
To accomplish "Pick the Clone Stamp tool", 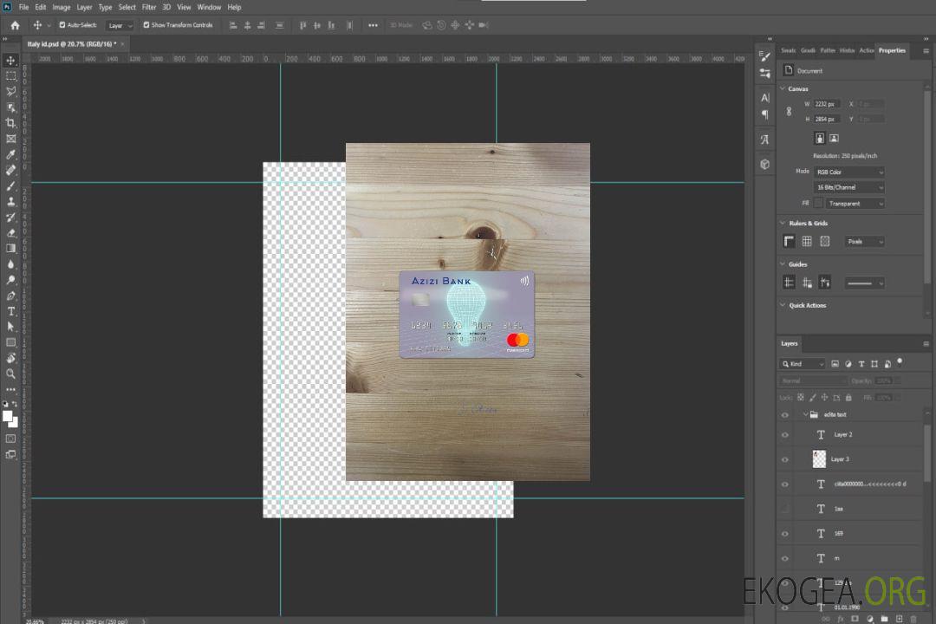I will [x=11, y=202].
